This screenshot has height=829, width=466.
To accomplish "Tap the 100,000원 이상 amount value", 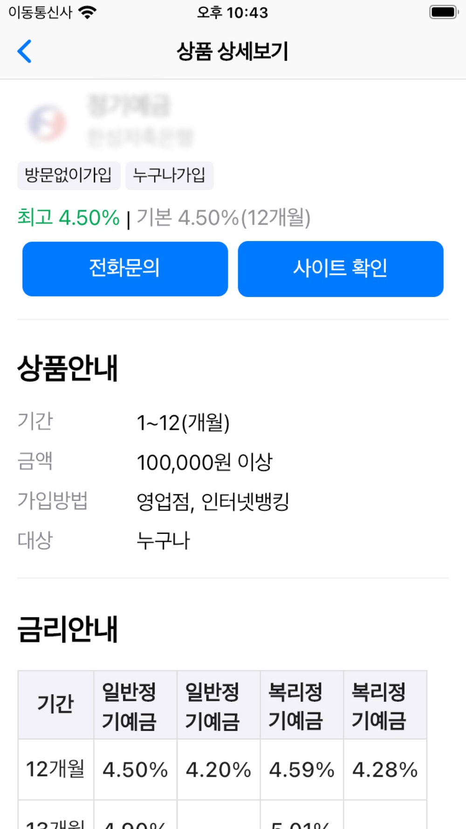I will 205,462.
